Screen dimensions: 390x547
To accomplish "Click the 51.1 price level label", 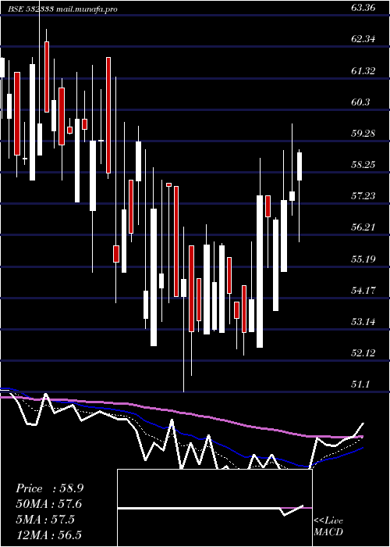I will click(x=360, y=384).
